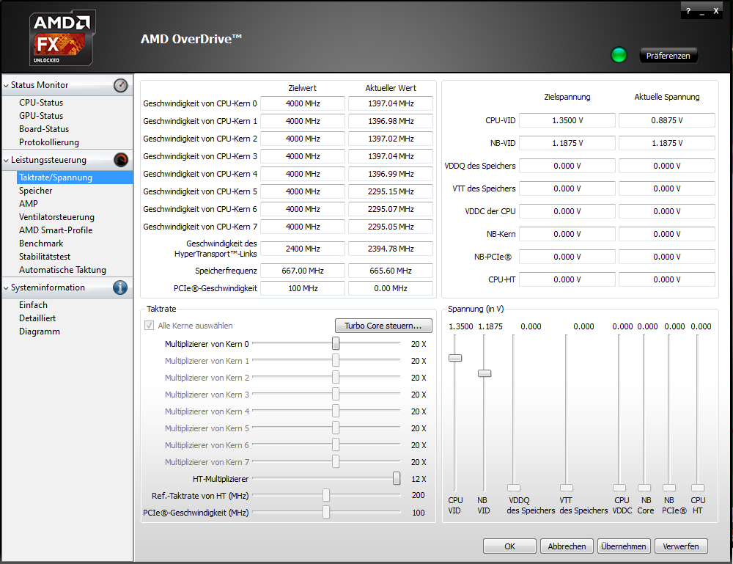Apply settings with Übernehmen
Image resolution: width=733 pixels, height=564 pixels.
[x=624, y=546]
